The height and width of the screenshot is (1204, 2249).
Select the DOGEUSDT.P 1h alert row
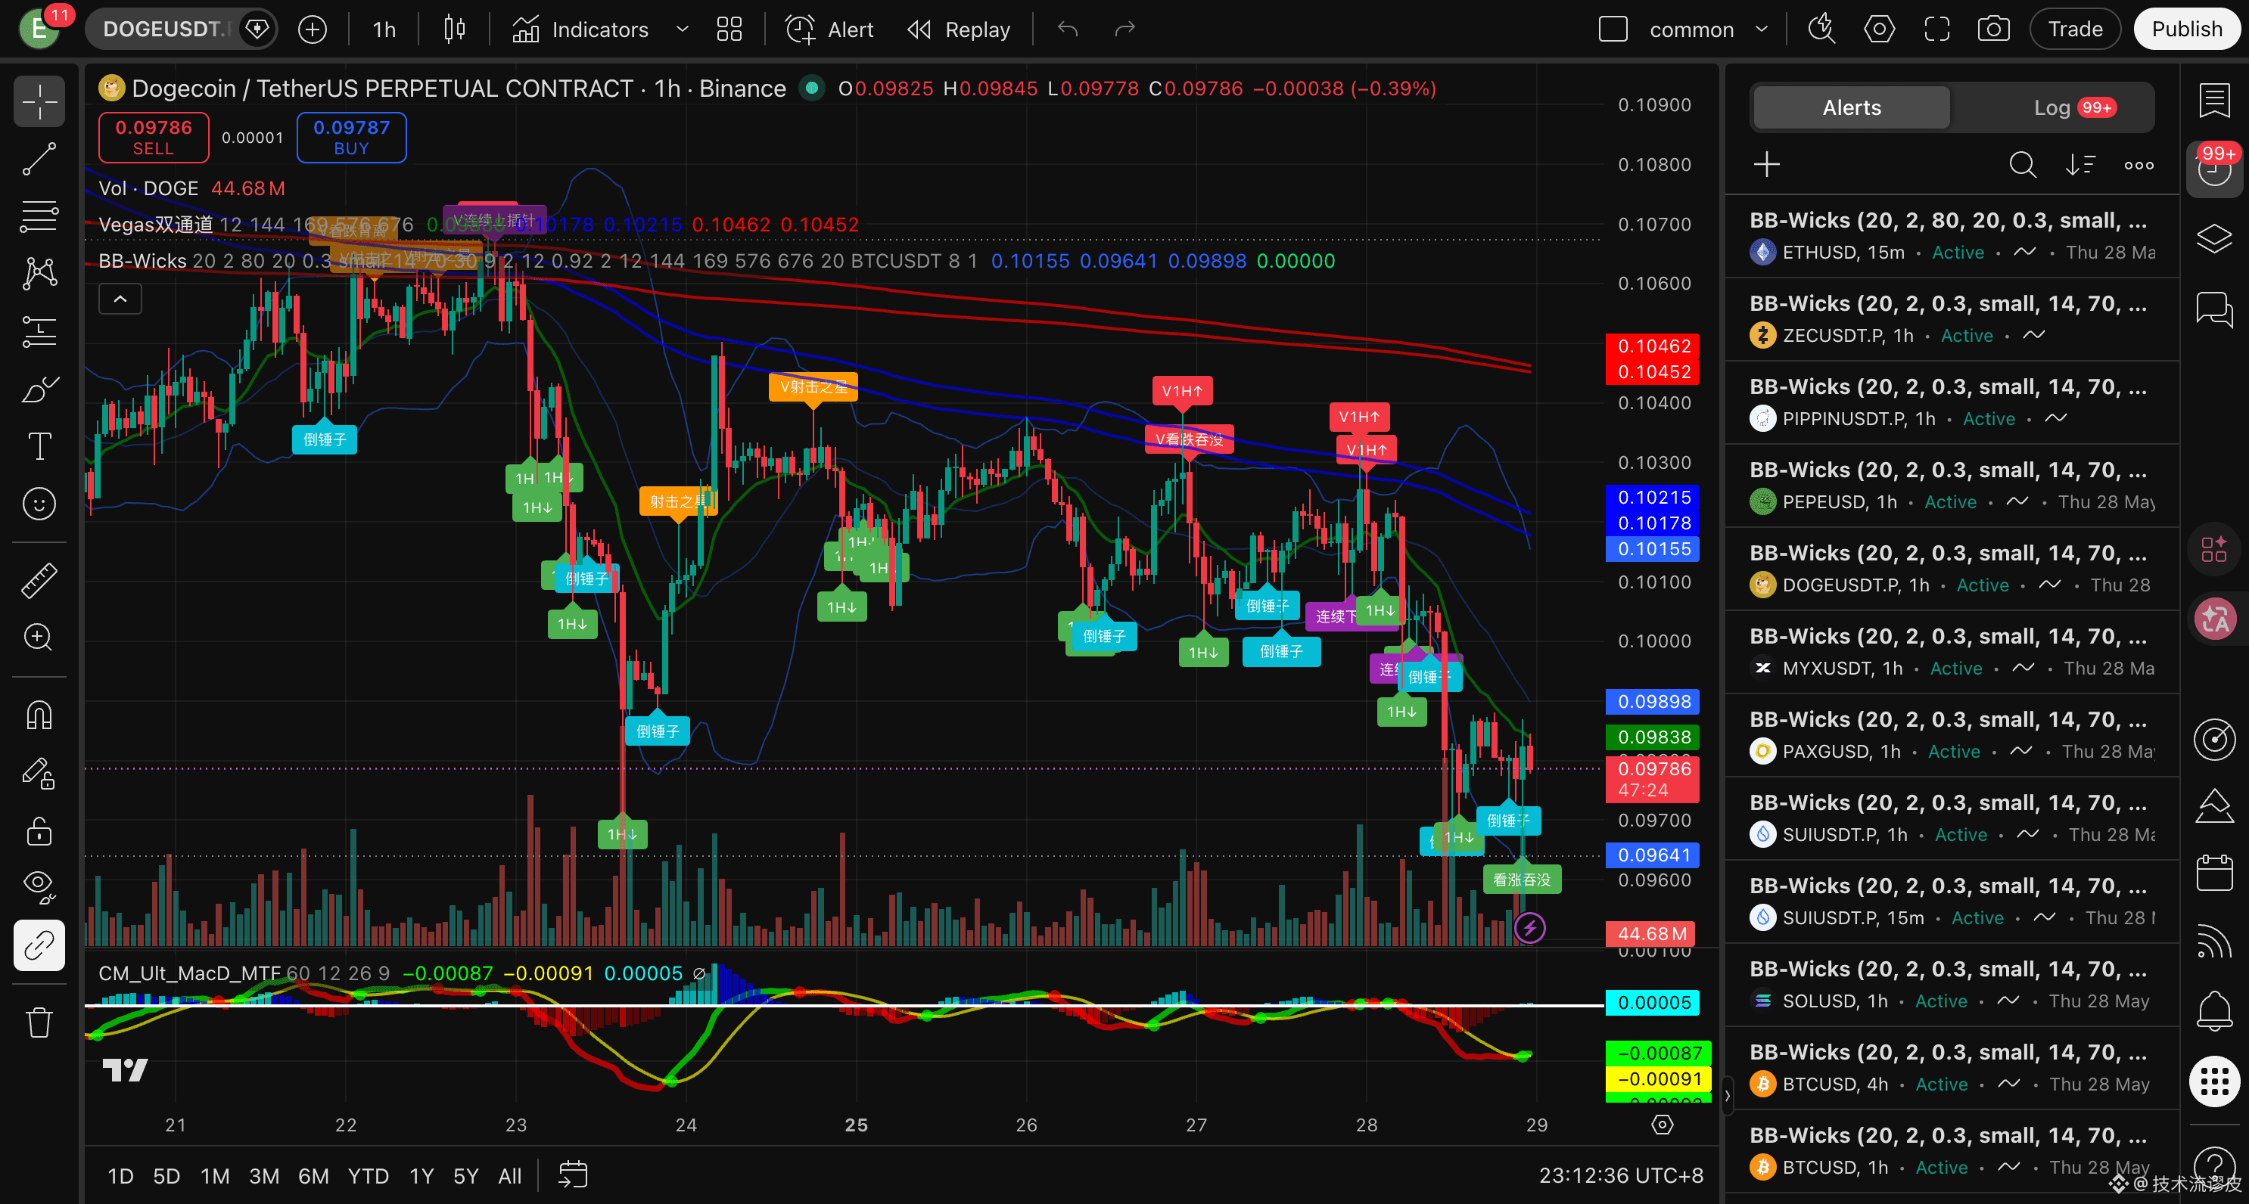click(1952, 568)
